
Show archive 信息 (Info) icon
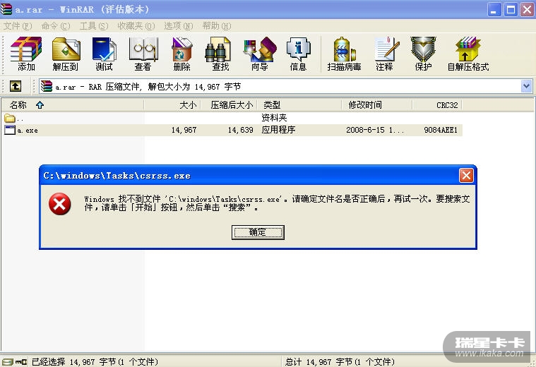[299, 54]
